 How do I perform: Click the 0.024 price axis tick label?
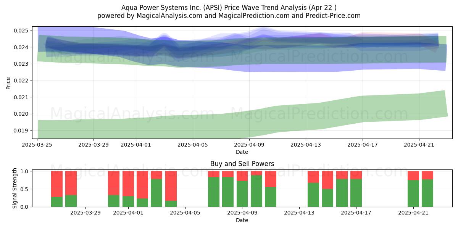tap(22, 47)
